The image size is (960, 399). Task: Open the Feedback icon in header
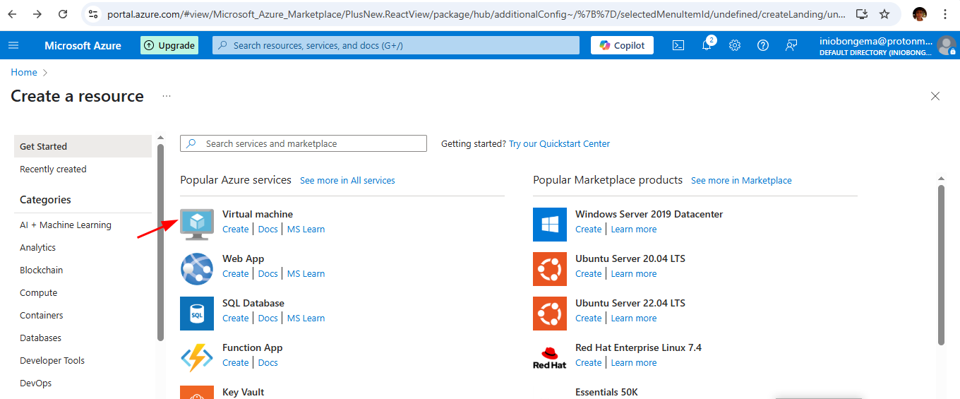[791, 45]
